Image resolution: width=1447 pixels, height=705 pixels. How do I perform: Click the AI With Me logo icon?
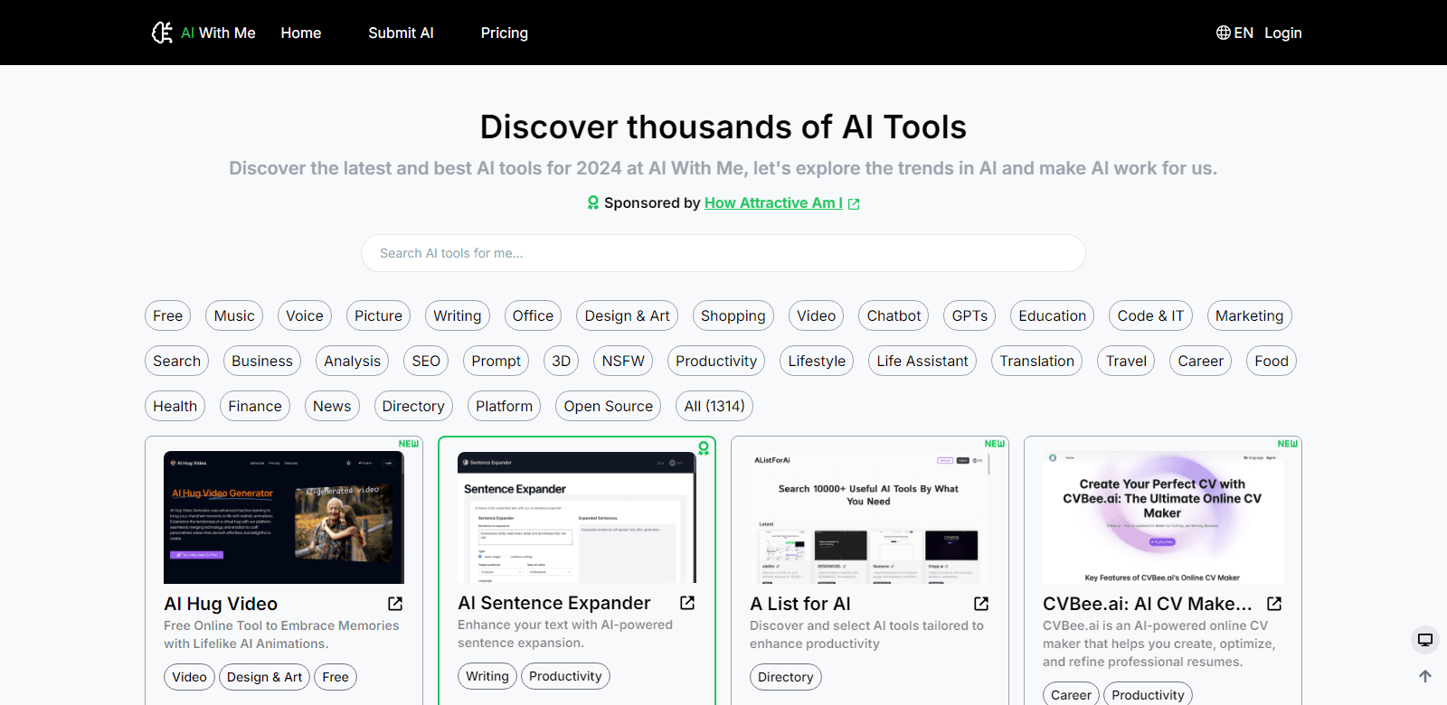coord(162,33)
